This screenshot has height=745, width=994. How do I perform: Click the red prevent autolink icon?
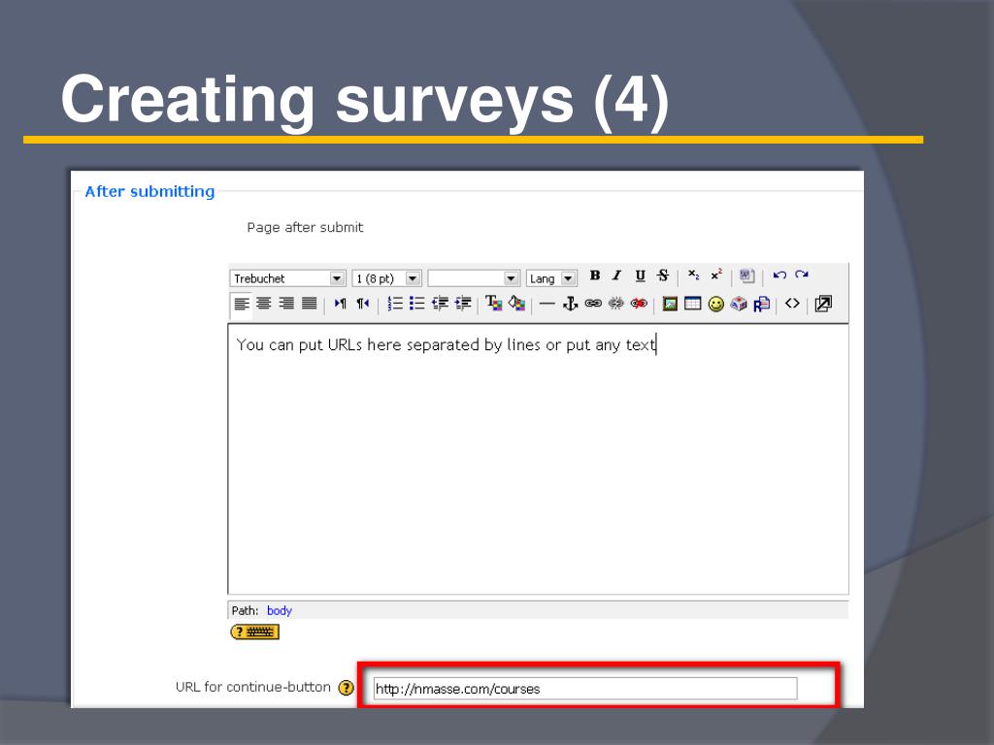pyautogui.click(x=639, y=304)
